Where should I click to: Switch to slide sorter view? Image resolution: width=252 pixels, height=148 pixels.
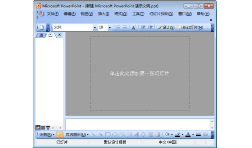pyautogui.click(x=43, y=128)
